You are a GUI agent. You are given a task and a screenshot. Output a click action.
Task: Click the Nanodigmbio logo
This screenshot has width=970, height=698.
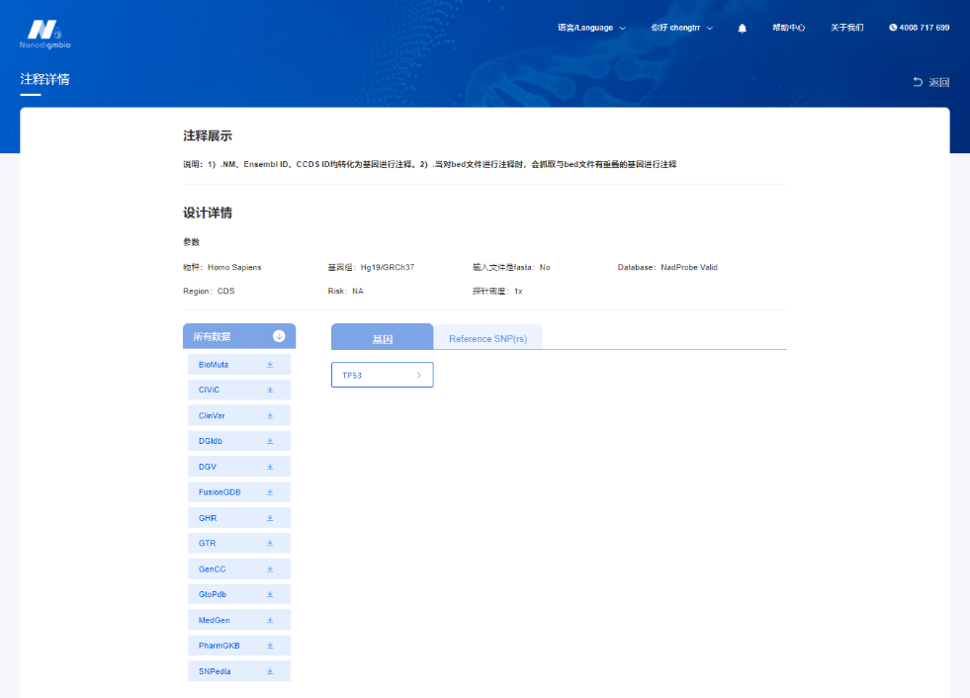(x=44, y=33)
